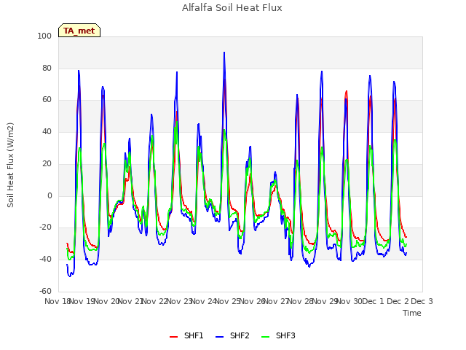Toggle the SHF1 legend entry

click(186, 335)
